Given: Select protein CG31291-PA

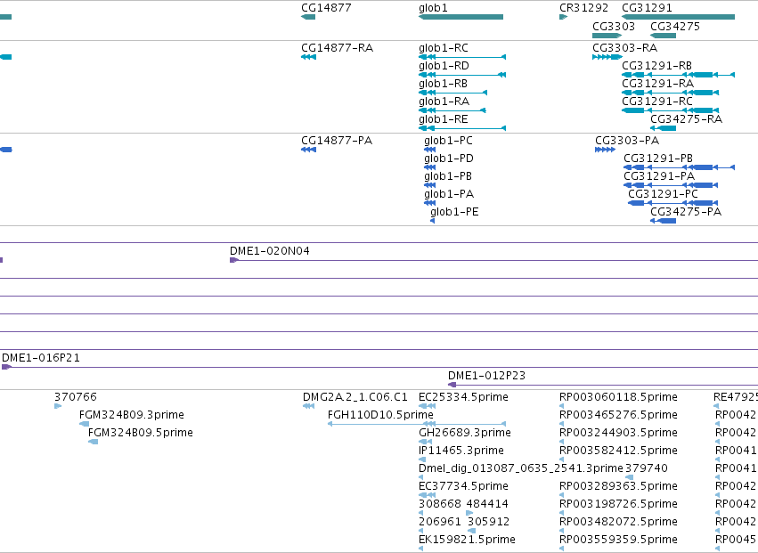Looking at the screenshot, I should point(659,176).
